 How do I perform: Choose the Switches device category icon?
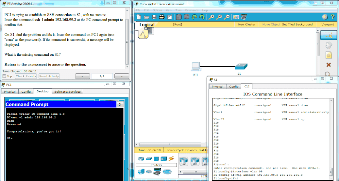click(149, 158)
